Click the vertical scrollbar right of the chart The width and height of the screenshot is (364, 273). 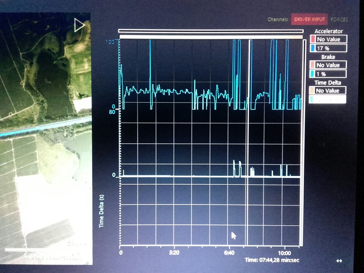(x=304, y=140)
